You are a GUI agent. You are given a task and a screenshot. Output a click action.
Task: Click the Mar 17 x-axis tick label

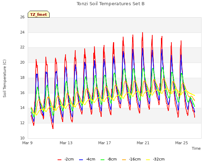coord(104,143)
